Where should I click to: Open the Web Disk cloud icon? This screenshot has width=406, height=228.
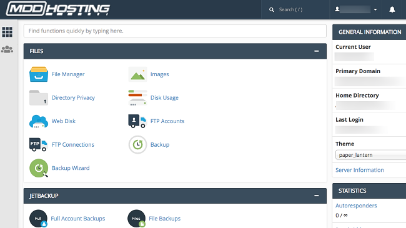click(39, 121)
